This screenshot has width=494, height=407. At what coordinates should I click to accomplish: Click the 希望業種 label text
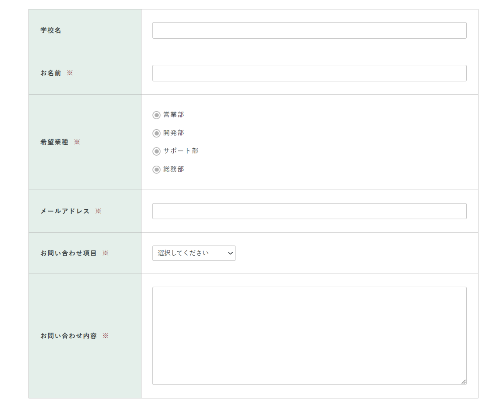click(x=54, y=142)
